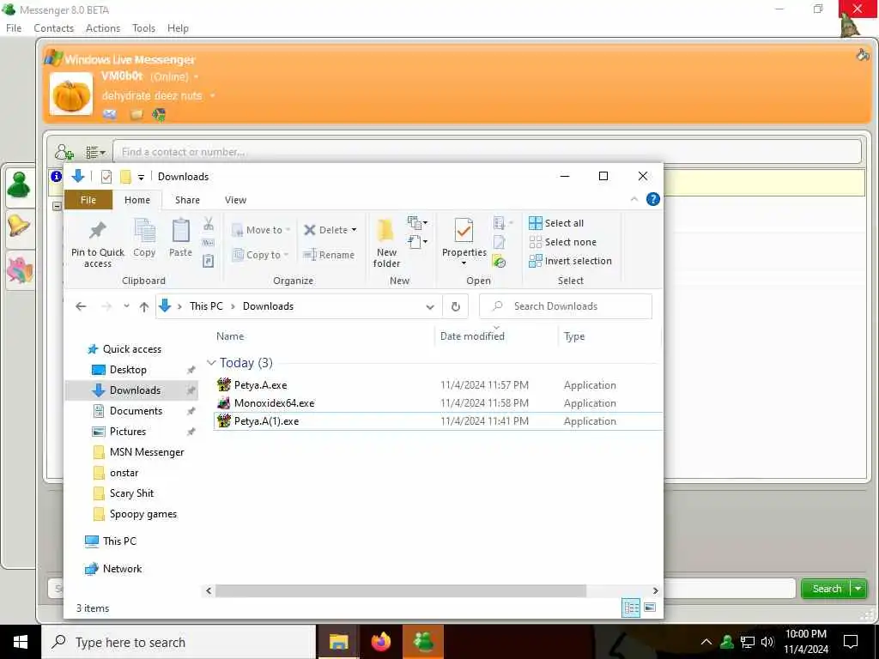Click the Rename button
879x659 pixels.
[x=329, y=255]
